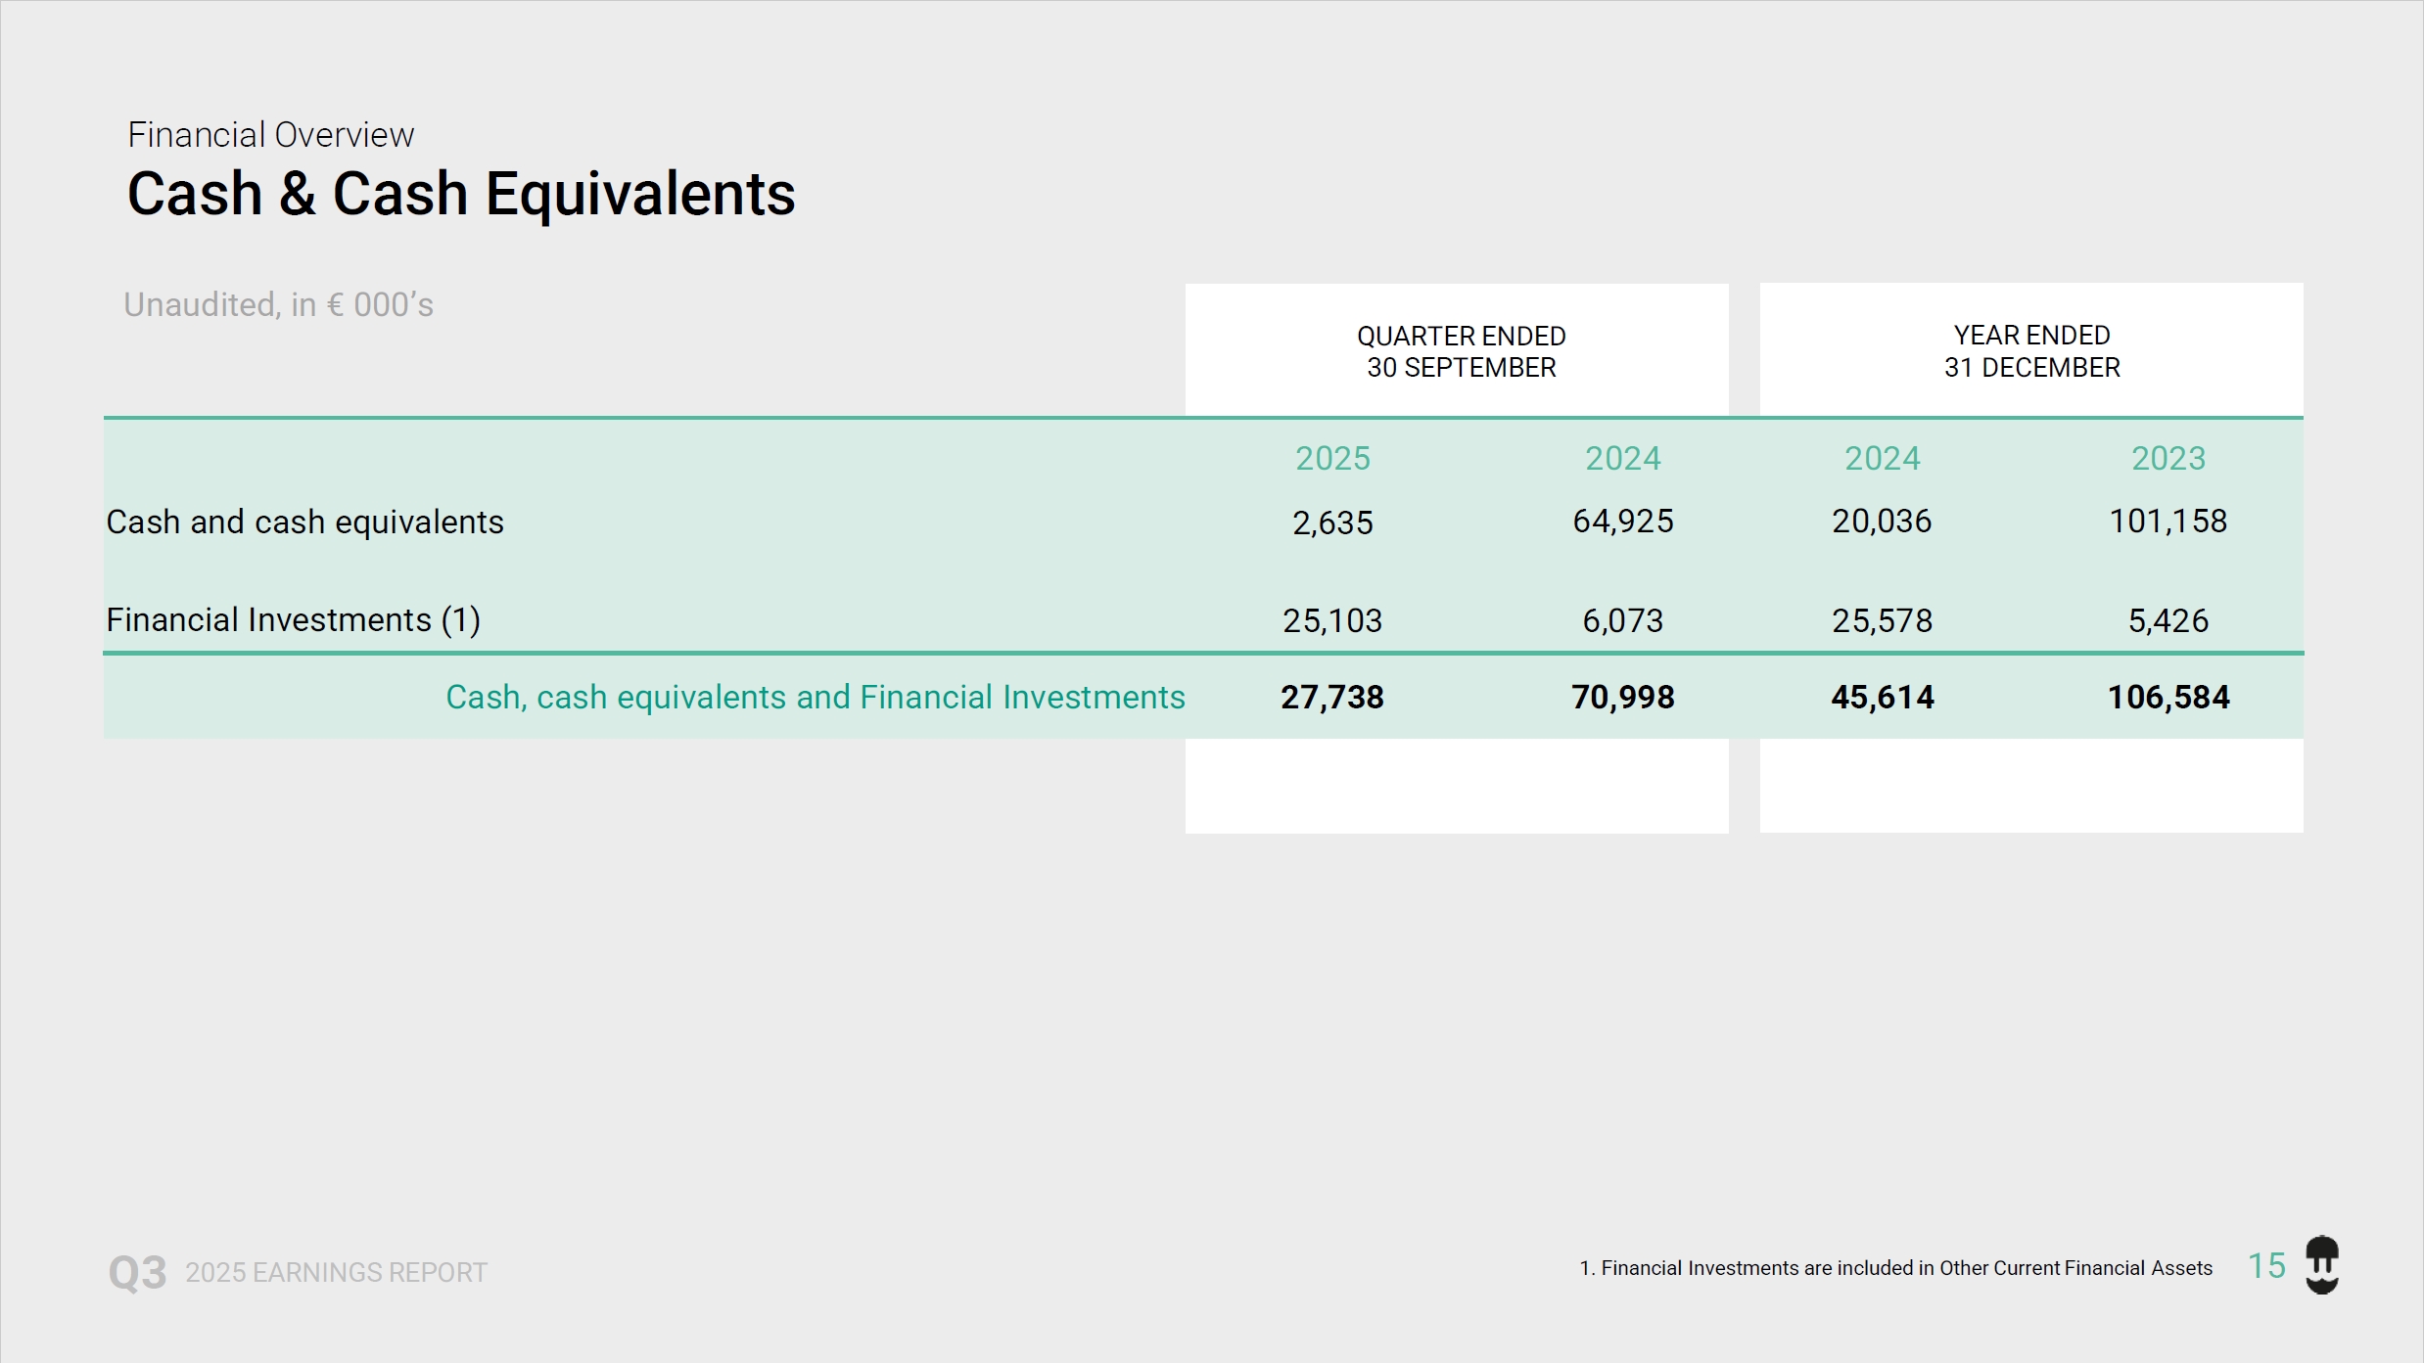Click the Unaudited in € 000's note

click(x=278, y=305)
